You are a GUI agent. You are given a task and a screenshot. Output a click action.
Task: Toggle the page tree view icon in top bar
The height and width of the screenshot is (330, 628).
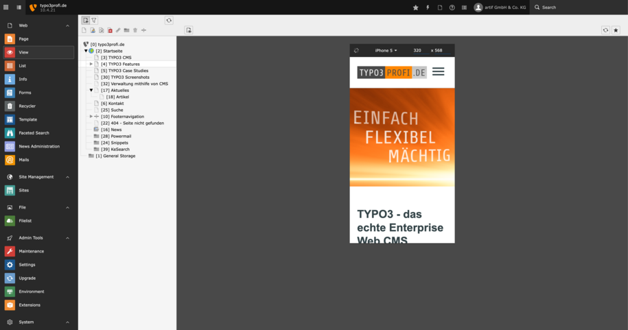tap(19, 8)
